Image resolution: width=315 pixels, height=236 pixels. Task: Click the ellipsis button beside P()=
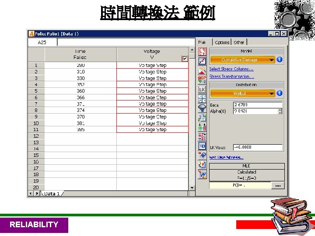(278, 185)
